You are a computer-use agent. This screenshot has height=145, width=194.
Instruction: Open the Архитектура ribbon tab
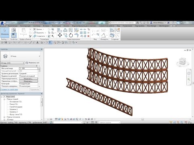click(x=13, y=26)
